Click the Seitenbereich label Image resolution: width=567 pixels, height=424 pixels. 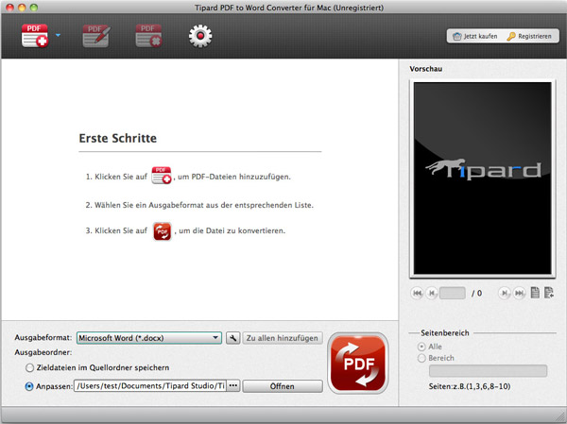[445, 333]
